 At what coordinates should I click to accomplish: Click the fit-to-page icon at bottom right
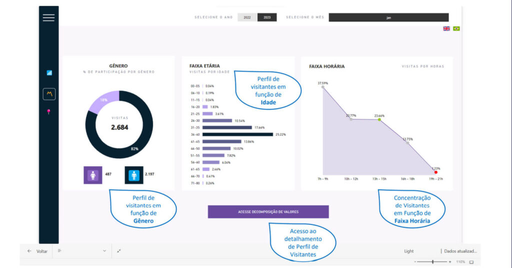471,262
